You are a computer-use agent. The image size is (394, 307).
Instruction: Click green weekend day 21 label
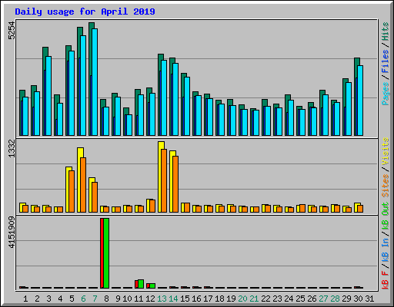coord(254,299)
